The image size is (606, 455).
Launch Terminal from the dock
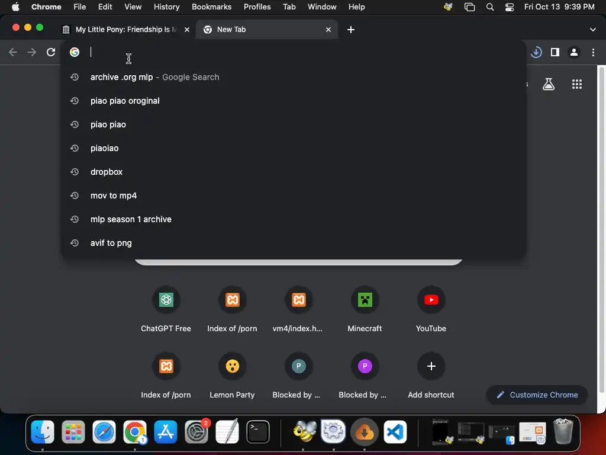258,432
